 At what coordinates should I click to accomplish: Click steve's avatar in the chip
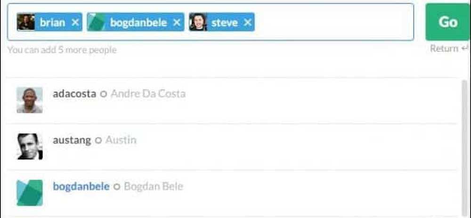(198, 22)
